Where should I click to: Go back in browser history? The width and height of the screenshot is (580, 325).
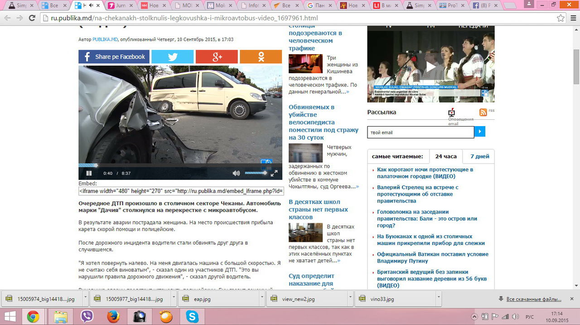click(7, 18)
